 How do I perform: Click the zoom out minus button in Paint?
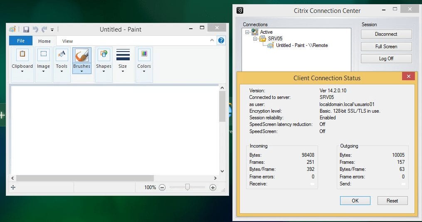[x=162, y=187]
